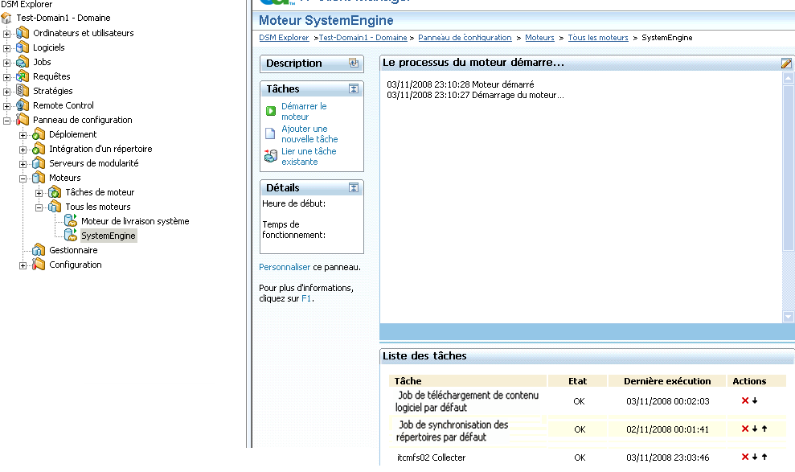795x472 pixels.
Task: Click the Ajouter une nouvelle tâche page icon
Action: pos(271,133)
